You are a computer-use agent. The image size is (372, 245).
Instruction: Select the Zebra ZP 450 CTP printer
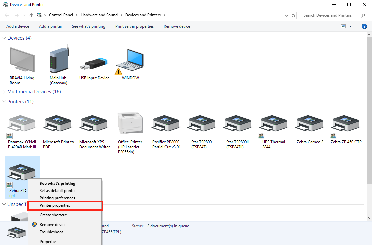[345, 123]
